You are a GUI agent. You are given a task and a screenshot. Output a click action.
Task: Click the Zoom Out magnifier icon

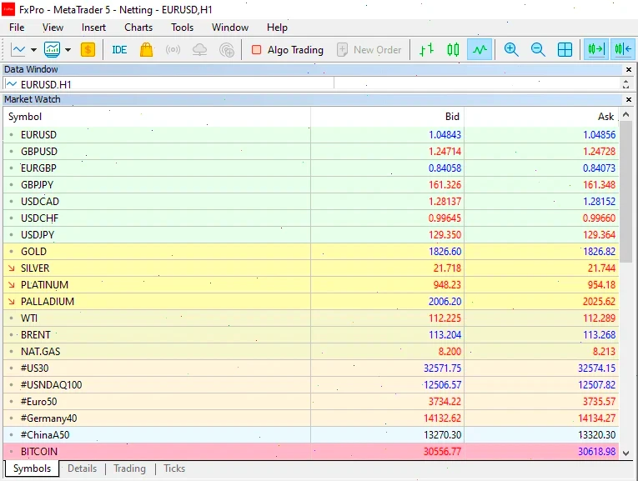pos(538,50)
